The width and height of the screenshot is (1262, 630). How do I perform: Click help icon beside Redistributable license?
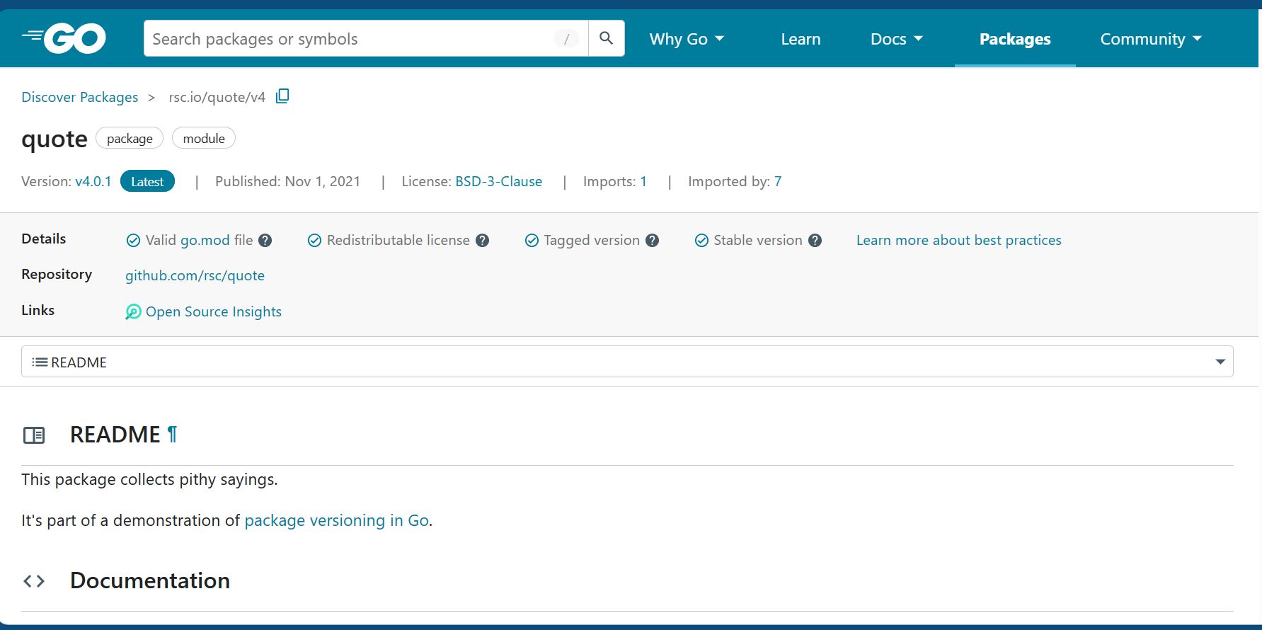click(x=483, y=241)
